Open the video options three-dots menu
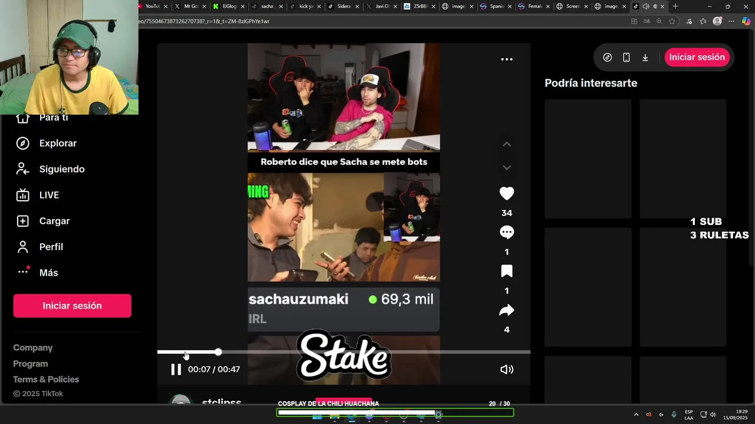This screenshot has height=424, width=755. pyautogui.click(x=507, y=59)
